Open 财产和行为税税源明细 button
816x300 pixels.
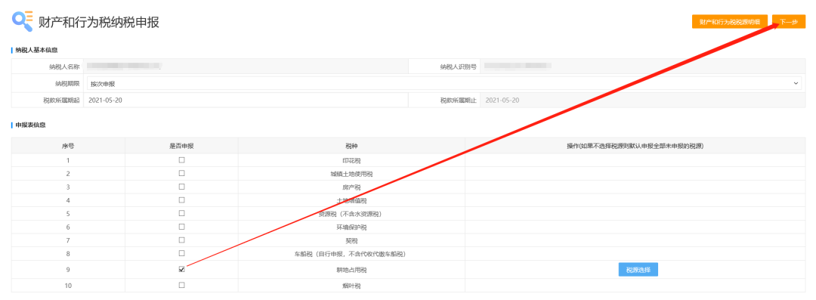pyautogui.click(x=730, y=22)
